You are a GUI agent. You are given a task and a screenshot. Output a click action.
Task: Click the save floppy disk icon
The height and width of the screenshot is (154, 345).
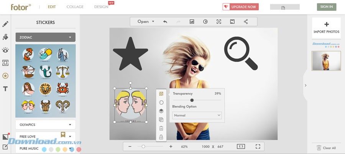(232, 22)
